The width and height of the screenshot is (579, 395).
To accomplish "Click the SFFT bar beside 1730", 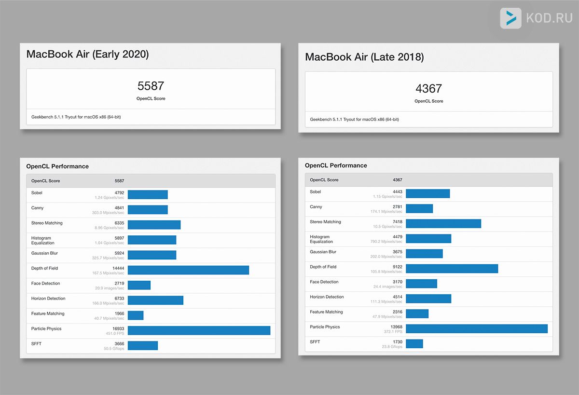I will pyautogui.click(x=414, y=343).
